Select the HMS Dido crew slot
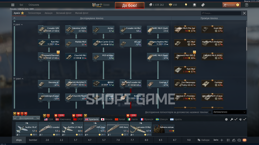The height and width of the screenshot is (145, 259). 95,129
